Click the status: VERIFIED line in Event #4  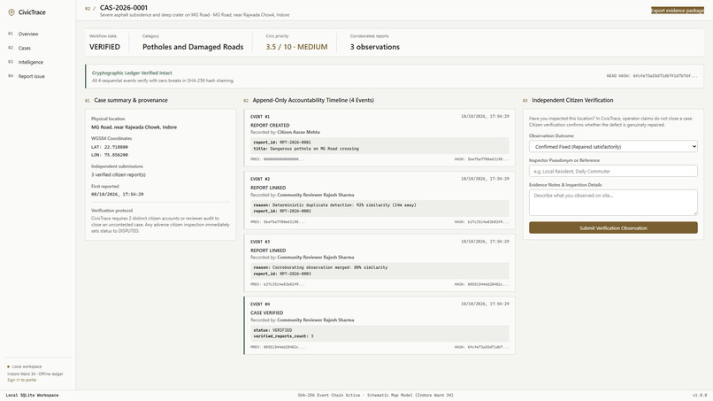click(272, 330)
